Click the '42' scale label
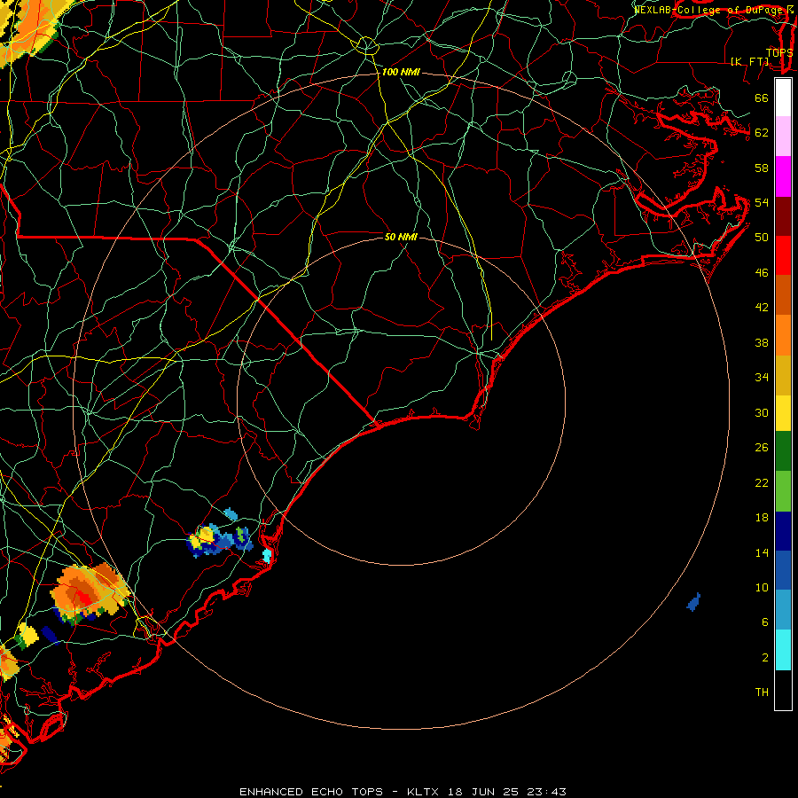Image resolution: width=798 pixels, height=798 pixels. (762, 308)
